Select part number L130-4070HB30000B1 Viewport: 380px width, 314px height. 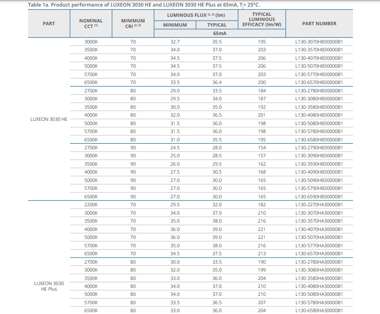point(319,58)
